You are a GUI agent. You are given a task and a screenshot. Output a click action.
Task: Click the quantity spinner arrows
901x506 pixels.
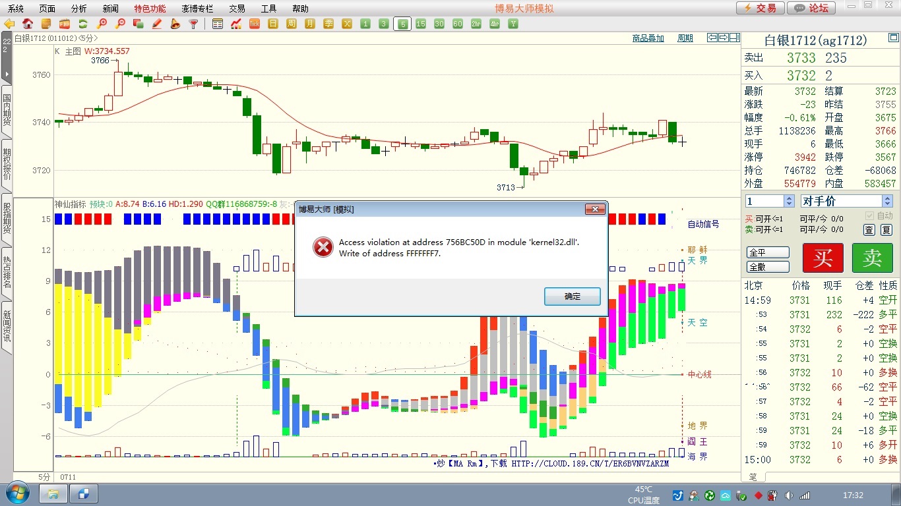tap(789, 201)
